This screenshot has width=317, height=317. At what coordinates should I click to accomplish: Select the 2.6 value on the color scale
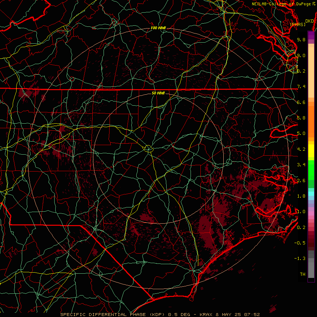[301, 181]
